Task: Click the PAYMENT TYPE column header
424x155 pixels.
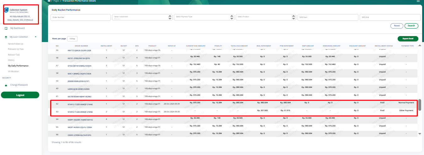Action: (x=407, y=46)
